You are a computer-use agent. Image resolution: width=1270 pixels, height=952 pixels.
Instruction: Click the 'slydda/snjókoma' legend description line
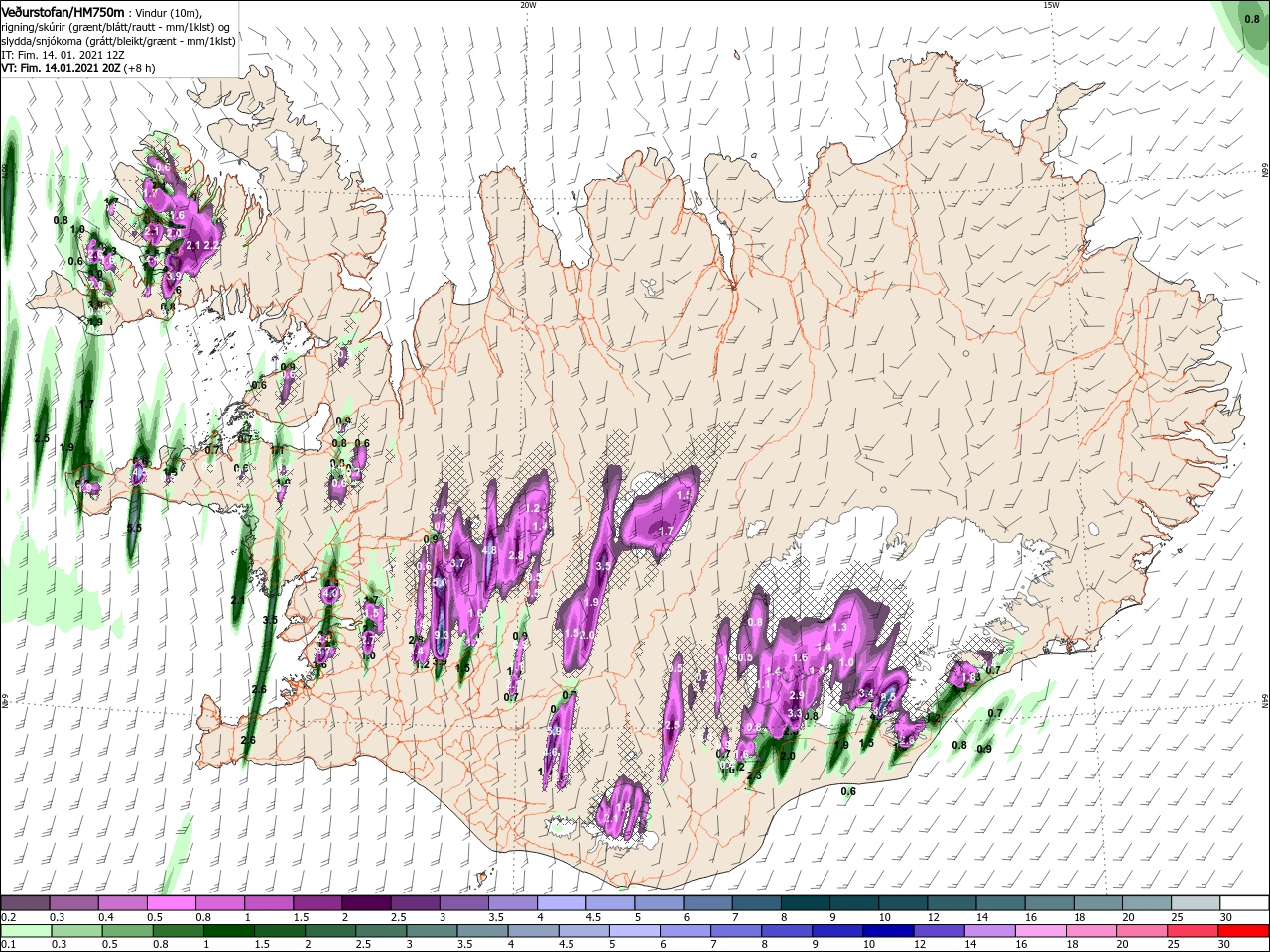click(118, 41)
